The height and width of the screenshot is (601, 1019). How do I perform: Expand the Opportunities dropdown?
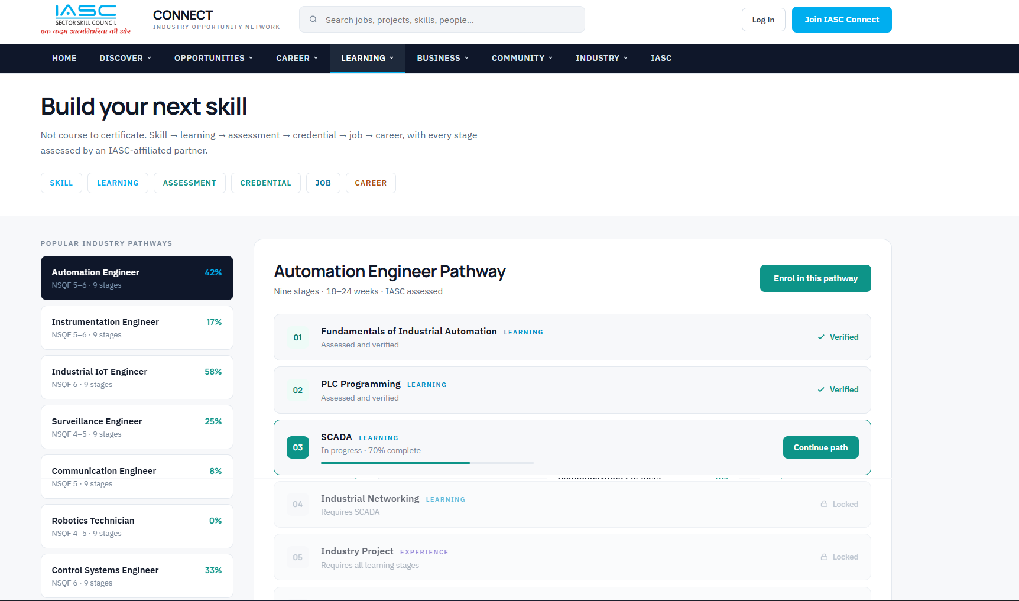pyautogui.click(x=213, y=58)
